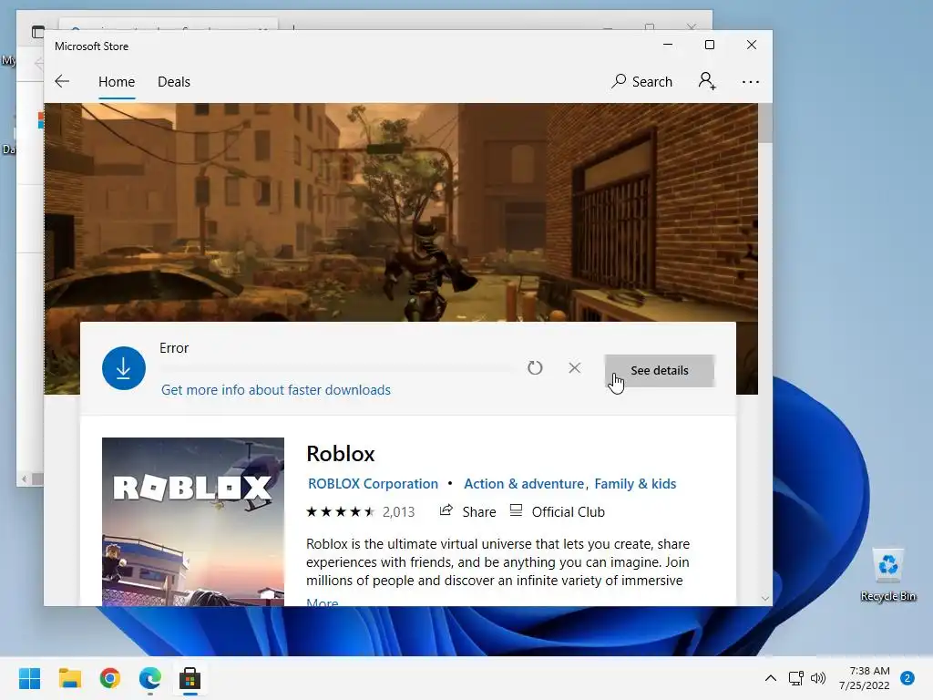Click the network status tray icon
This screenshot has height=700, width=933.
pyautogui.click(x=795, y=678)
